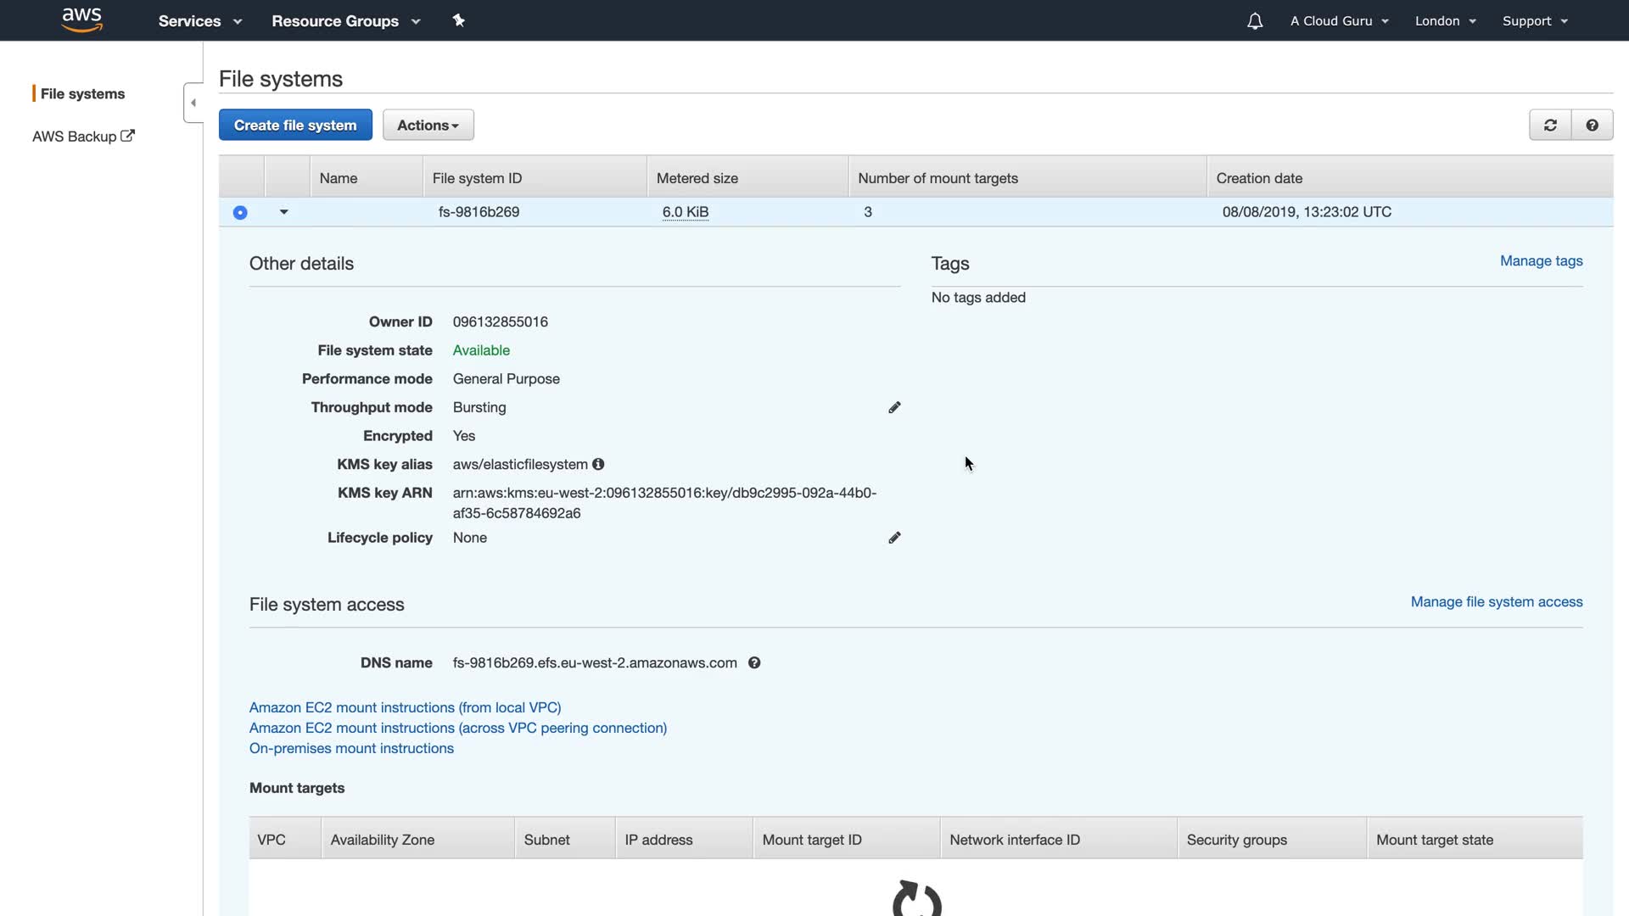Open the London region dropdown
Image resolution: width=1629 pixels, height=916 pixels.
tap(1445, 21)
